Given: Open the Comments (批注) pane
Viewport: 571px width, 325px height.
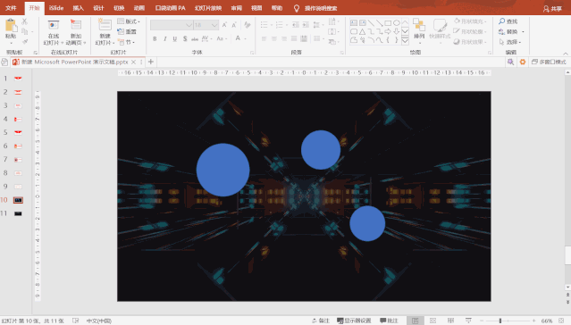Looking at the screenshot, I should coord(389,321).
